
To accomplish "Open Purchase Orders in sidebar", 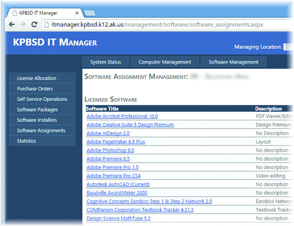I will [42, 88].
